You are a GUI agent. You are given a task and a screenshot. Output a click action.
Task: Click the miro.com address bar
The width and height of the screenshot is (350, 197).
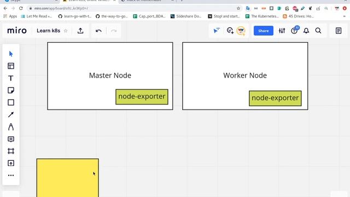click(134, 8)
